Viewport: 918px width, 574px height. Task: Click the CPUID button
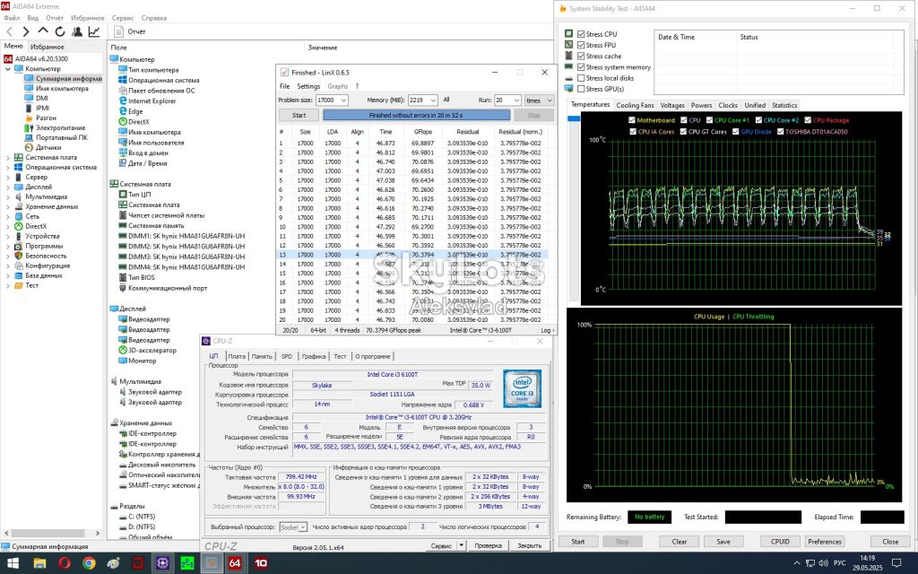(780, 542)
